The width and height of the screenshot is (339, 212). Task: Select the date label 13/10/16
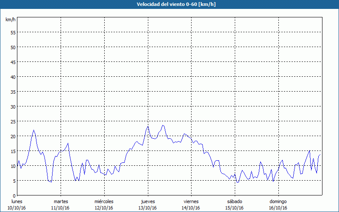coord(147,208)
